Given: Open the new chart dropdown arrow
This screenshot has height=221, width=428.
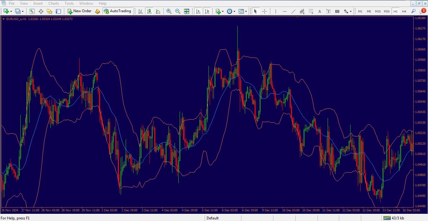Looking at the screenshot, I should pos(11,11).
